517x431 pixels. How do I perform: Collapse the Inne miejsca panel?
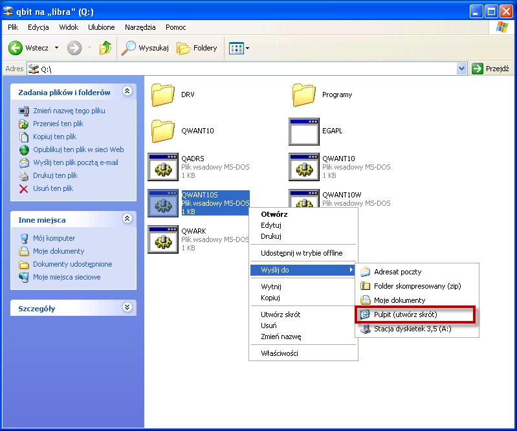(127, 218)
